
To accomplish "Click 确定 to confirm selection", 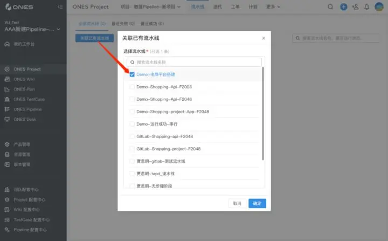I will pos(257,203).
